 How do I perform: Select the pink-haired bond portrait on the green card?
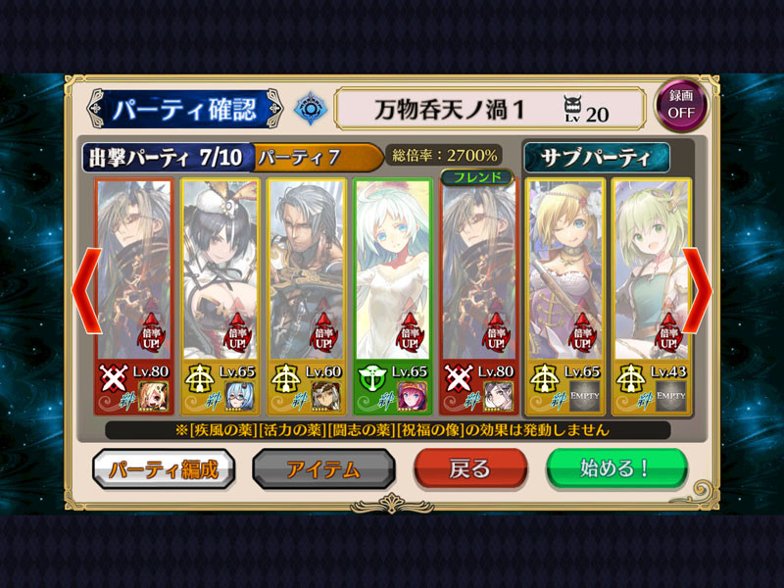click(x=412, y=396)
